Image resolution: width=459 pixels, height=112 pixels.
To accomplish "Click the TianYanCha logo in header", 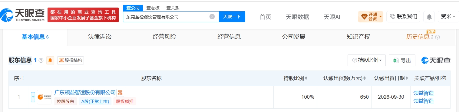I will pos(22,15).
